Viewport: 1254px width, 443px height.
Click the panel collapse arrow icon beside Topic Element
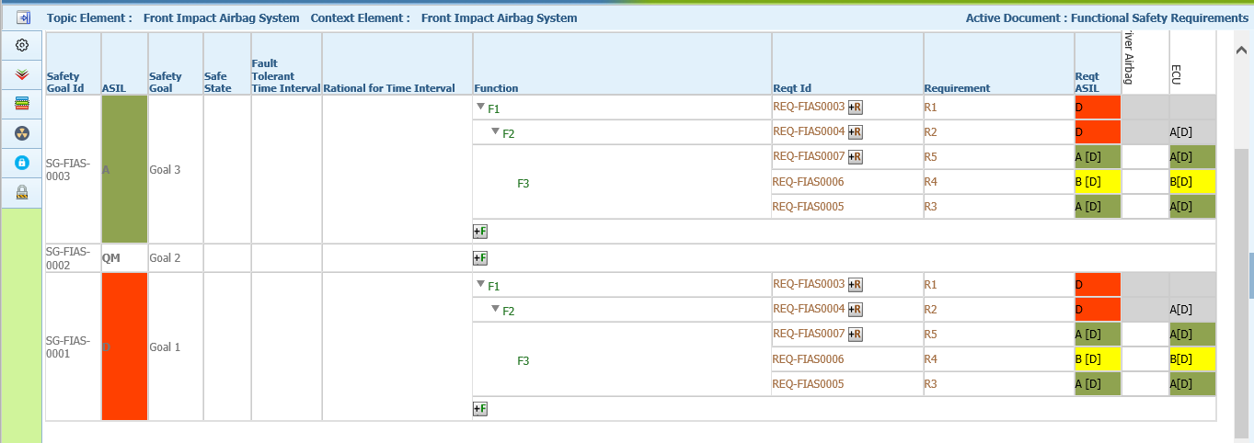point(23,17)
